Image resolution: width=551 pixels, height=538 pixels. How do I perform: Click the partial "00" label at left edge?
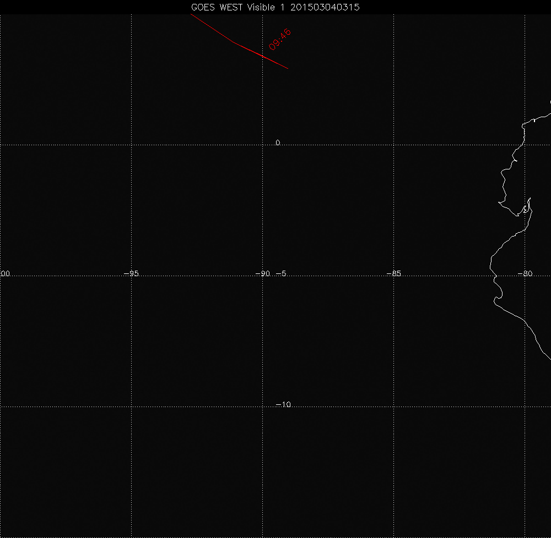pos(5,273)
